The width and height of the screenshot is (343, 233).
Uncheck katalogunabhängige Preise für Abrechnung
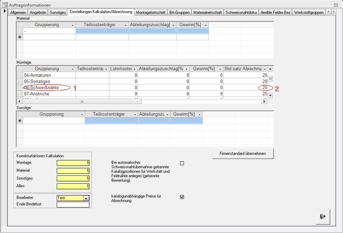click(182, 197)
